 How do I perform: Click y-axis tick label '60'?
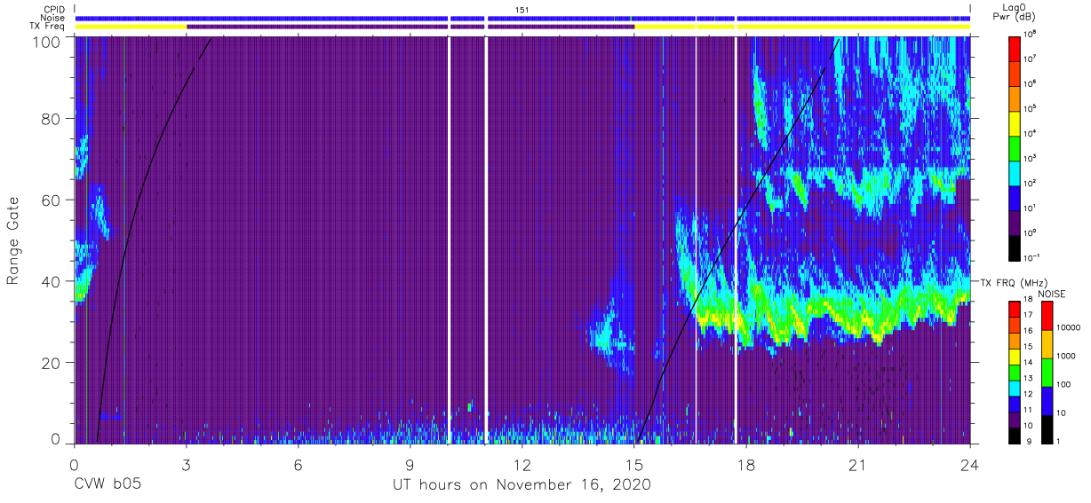52,200
